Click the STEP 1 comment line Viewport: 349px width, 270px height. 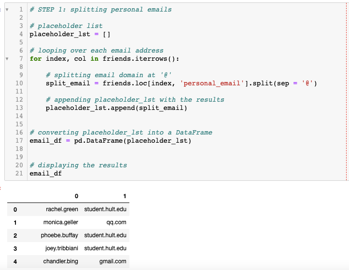coord(100,10)
